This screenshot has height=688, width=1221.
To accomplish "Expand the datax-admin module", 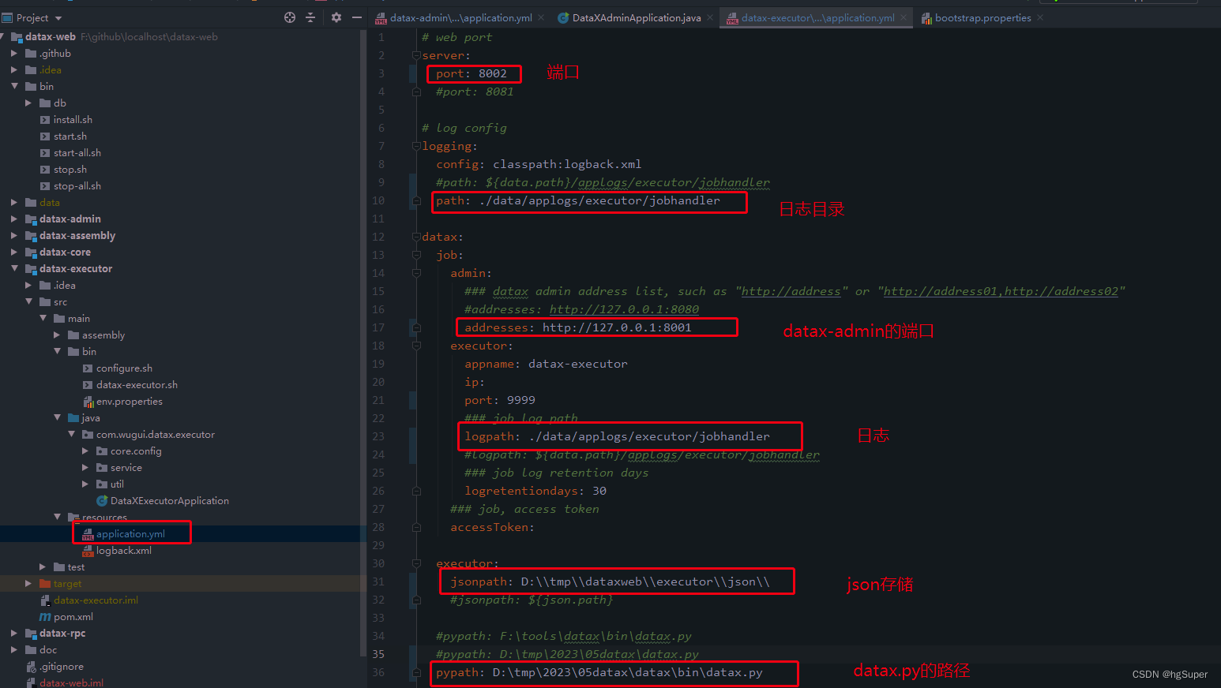I will pyautogui.click(x=14, y=219).
